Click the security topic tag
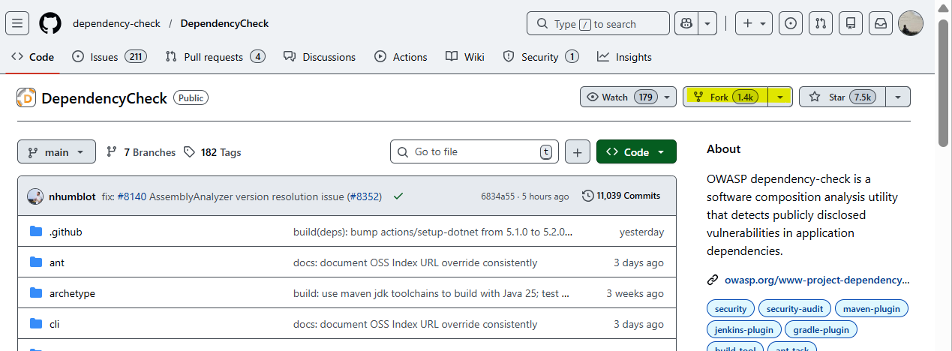Viewport: 952px width, 351px height. click(x=731, y=308)
